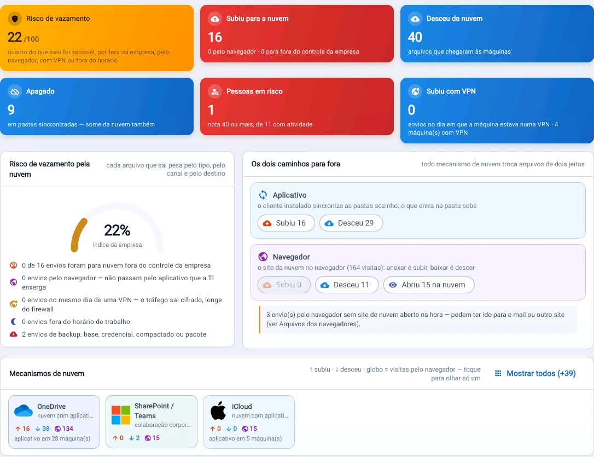Open the Pessoas em risco card
Image resolution: width=594 pixels, height=457 pixels.
click(x=297, y=107)
